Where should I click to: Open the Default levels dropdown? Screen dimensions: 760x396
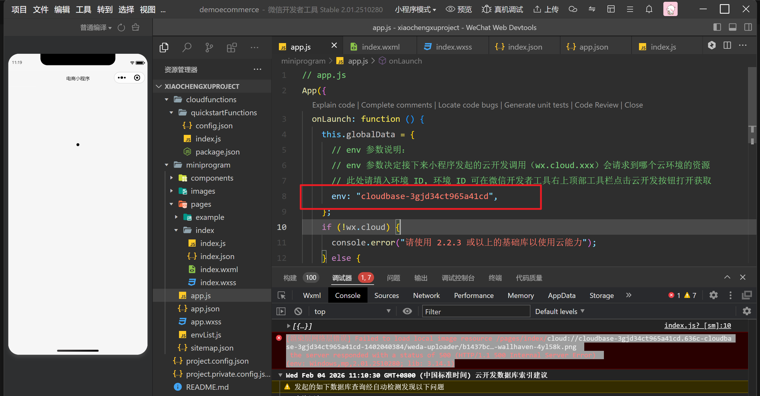[559, 311]
